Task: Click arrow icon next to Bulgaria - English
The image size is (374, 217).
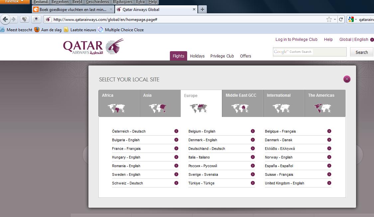Action: (176, 140)
